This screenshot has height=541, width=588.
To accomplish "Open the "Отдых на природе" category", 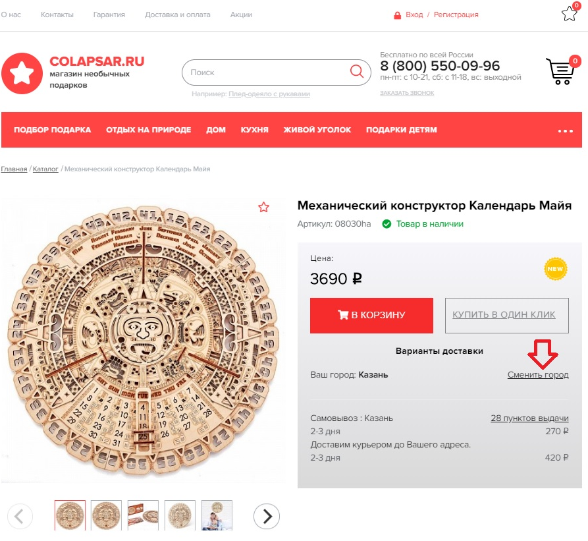I will [148, 130].
